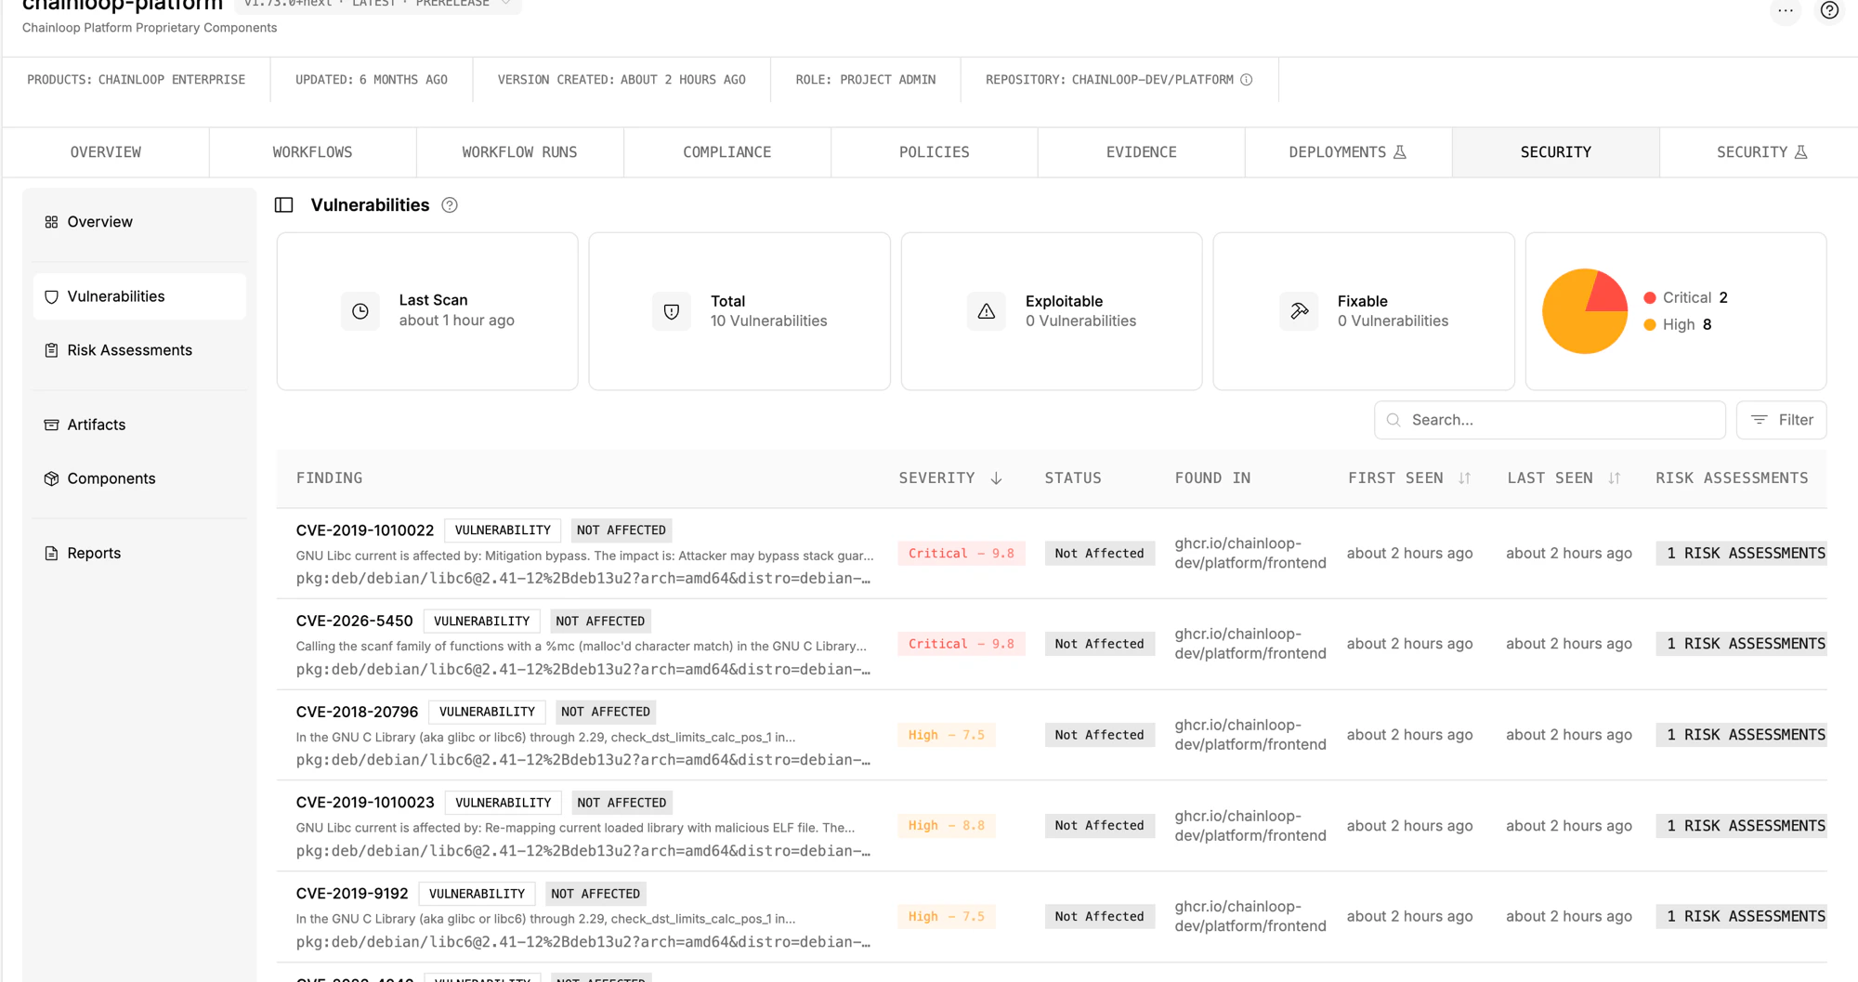This screenshot has height=982, width=1858.
Task: Open the version selector dropdown
Action: (377, 5)
